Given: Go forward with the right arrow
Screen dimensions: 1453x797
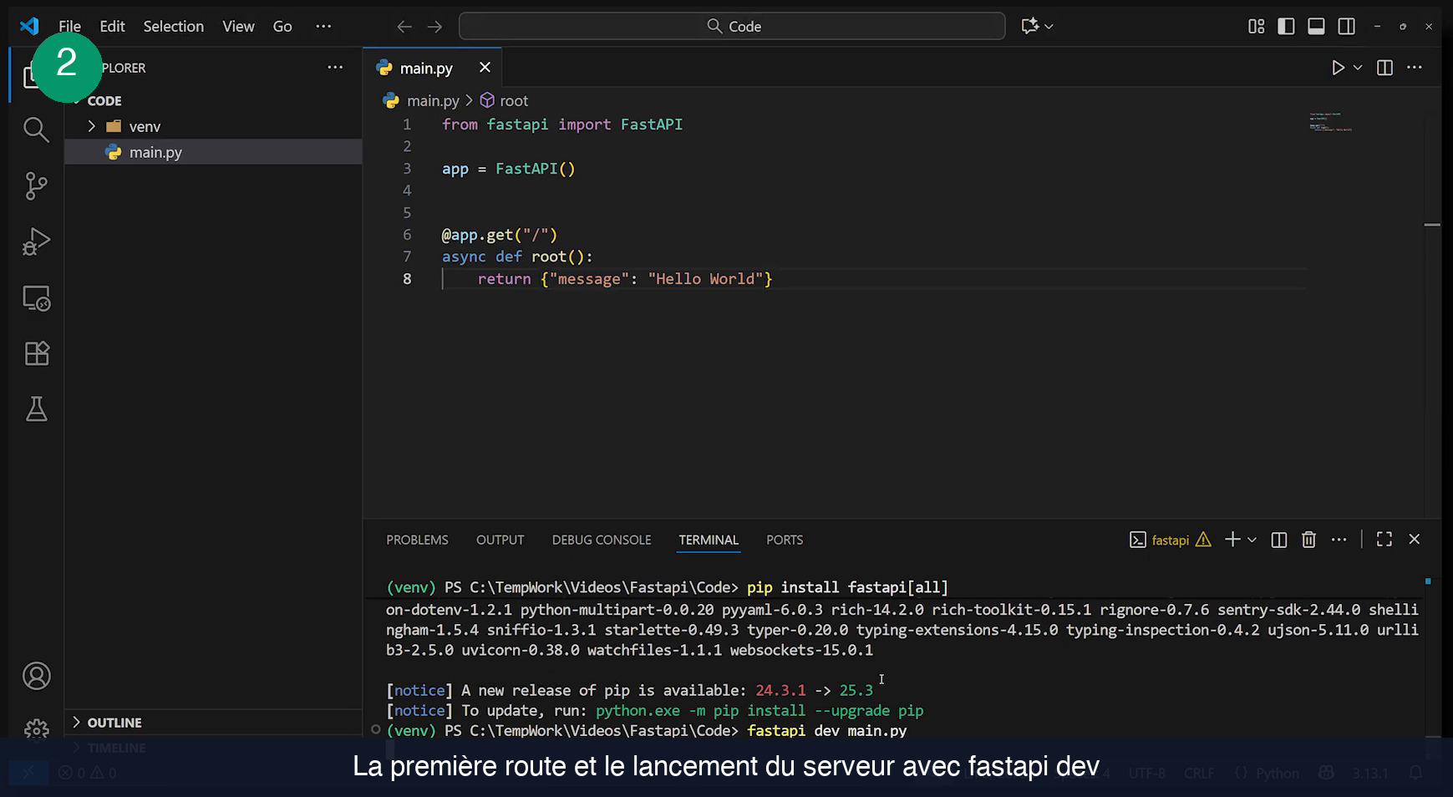Looking at the screenshot, I should [434, 27].
